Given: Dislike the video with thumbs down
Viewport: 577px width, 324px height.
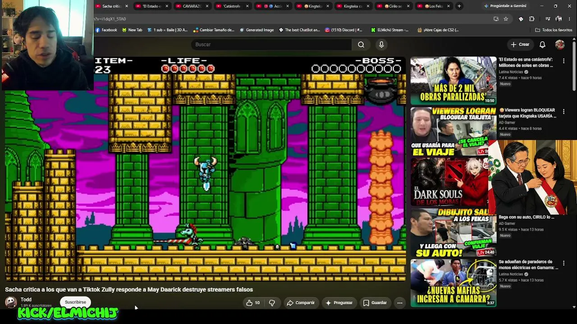Looking at the screenshot, I should click(272, 303).
